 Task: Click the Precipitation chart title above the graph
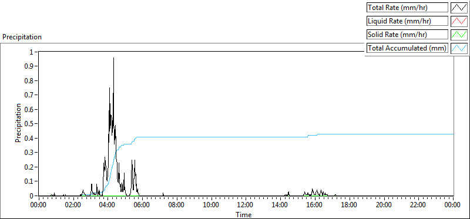22,37
